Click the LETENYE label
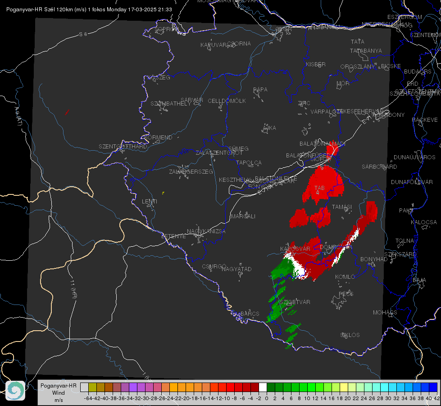 click(173, 236)
